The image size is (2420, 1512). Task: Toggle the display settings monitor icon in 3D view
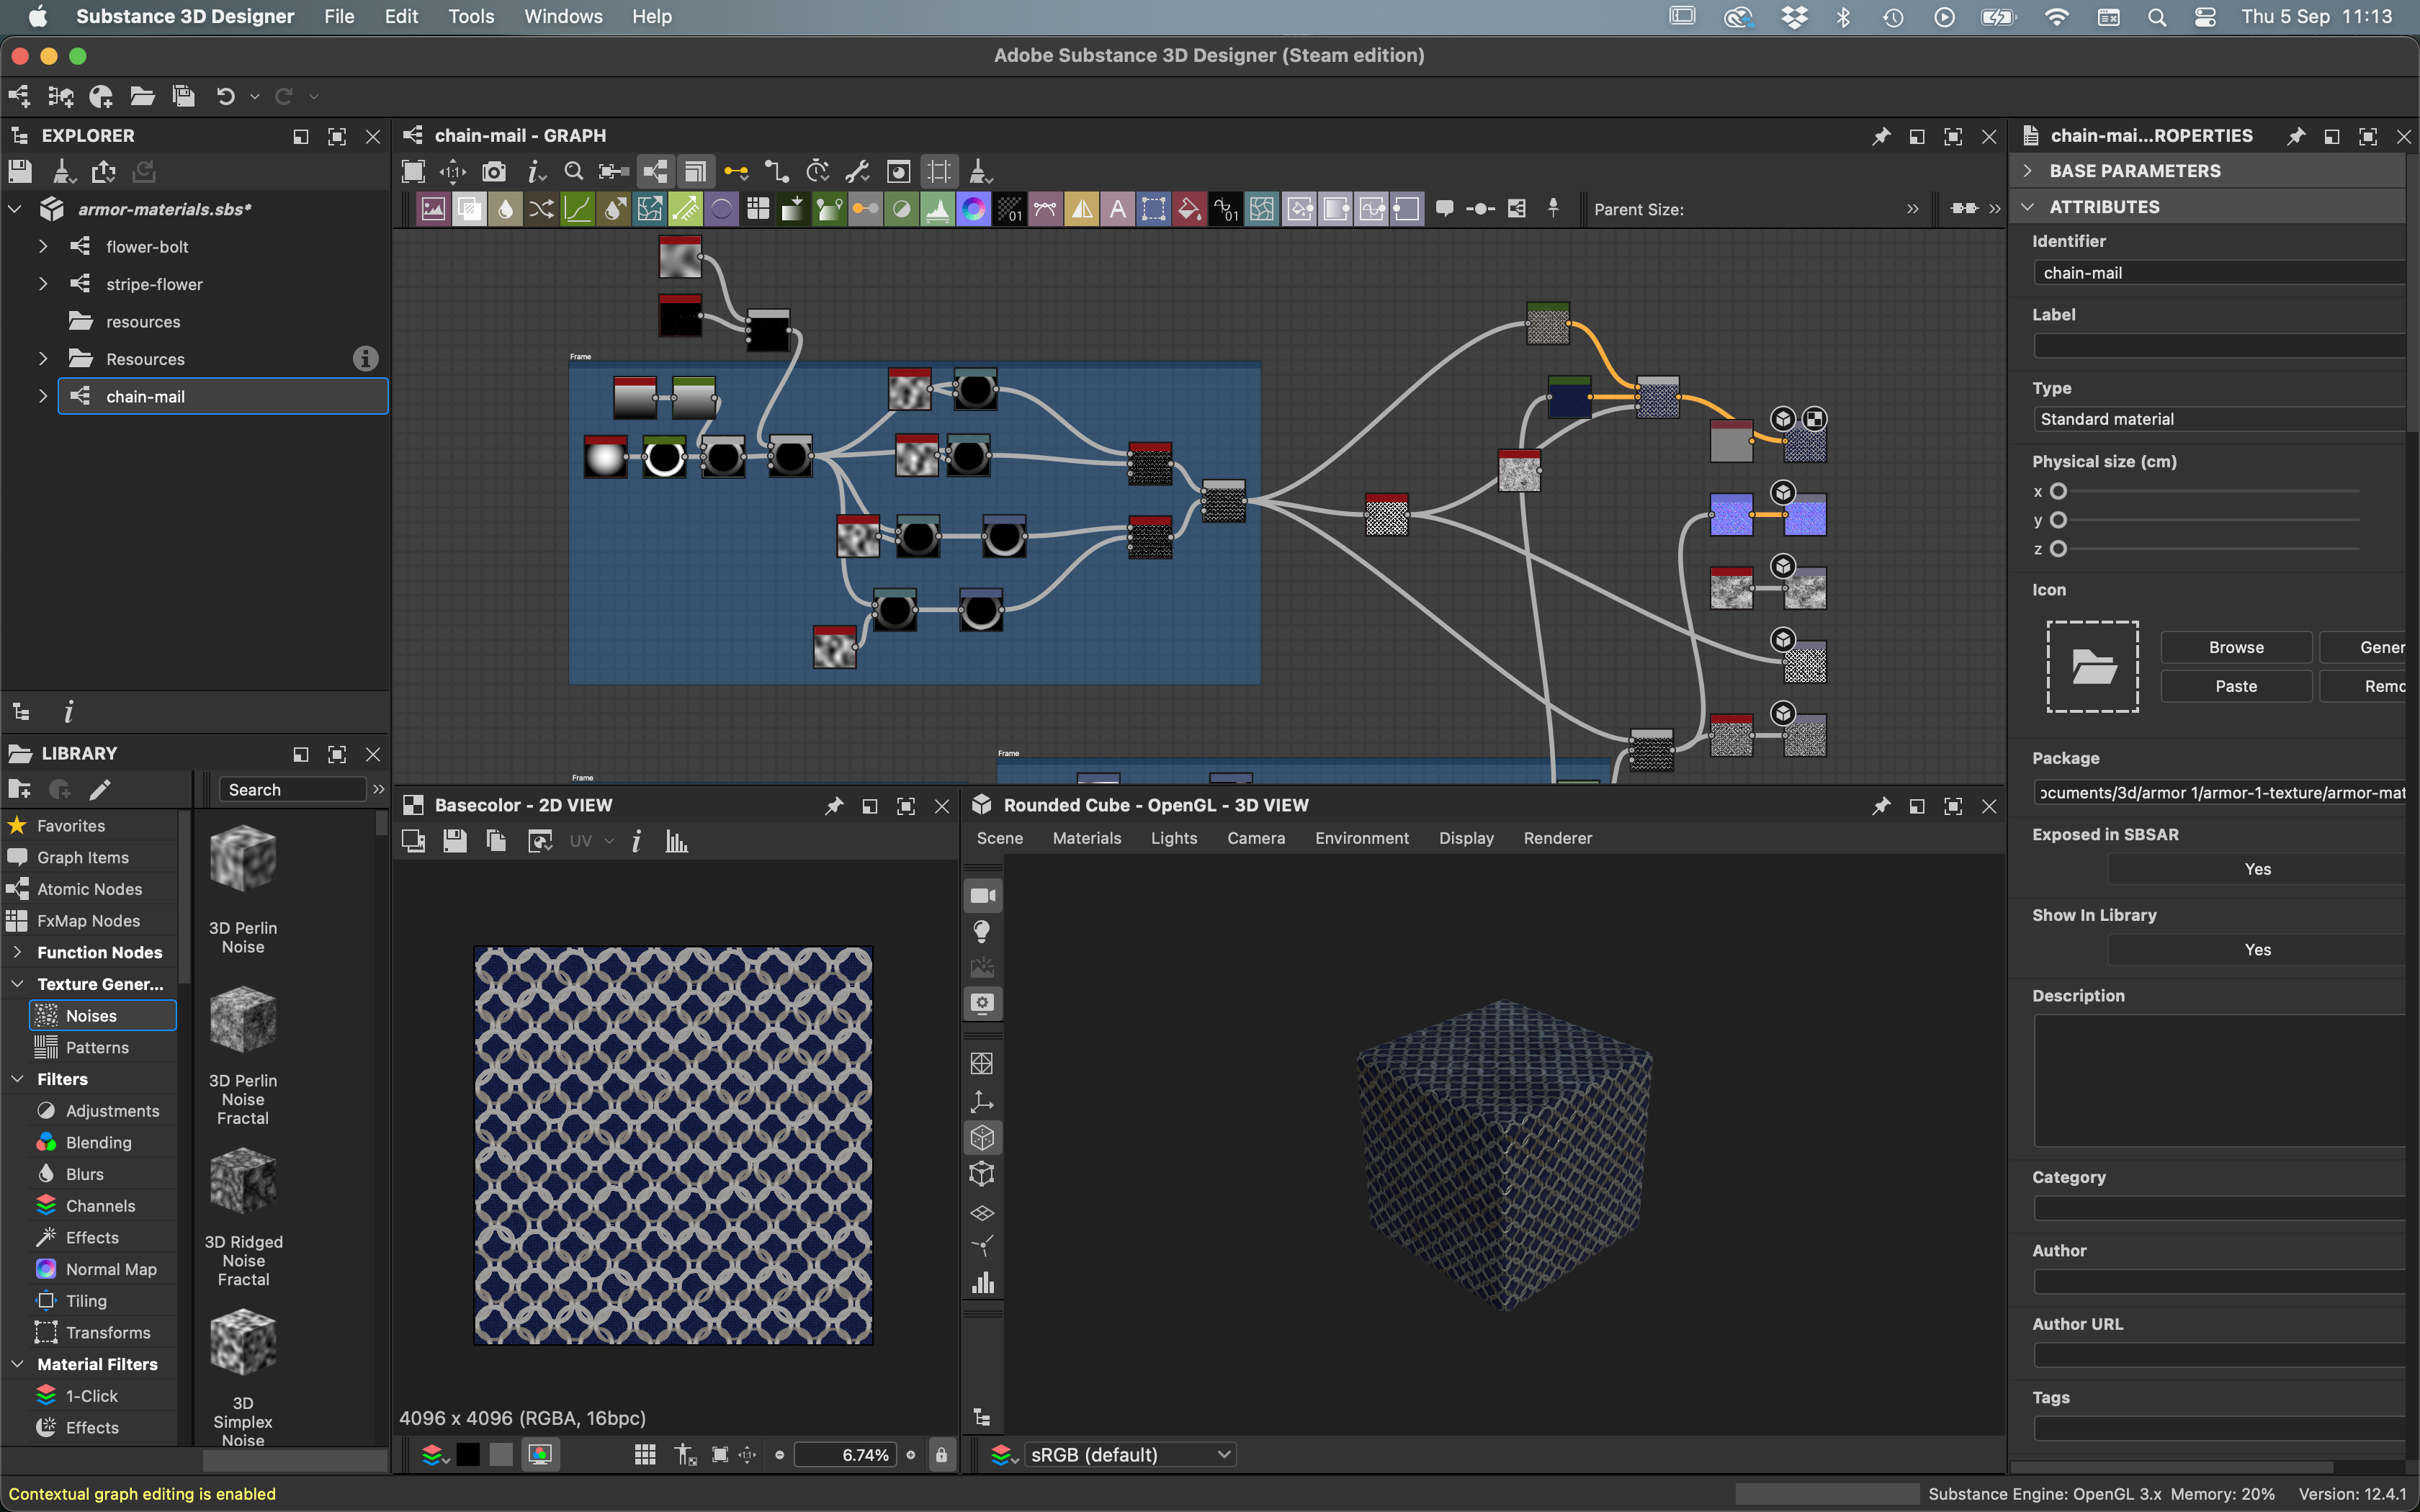(982, 1003)
